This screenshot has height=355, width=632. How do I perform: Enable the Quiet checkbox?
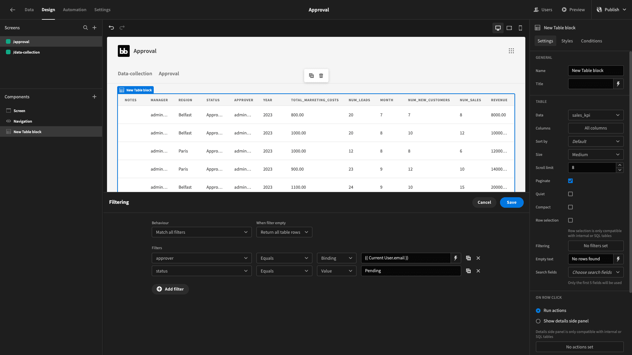pyautogui.click(x=570, y=194)
